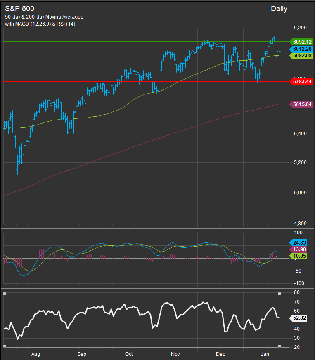The height and width of the screenshot is (360, 315).
Task: Click the RSI 20 scale label
Action: (x=297, y=347)
